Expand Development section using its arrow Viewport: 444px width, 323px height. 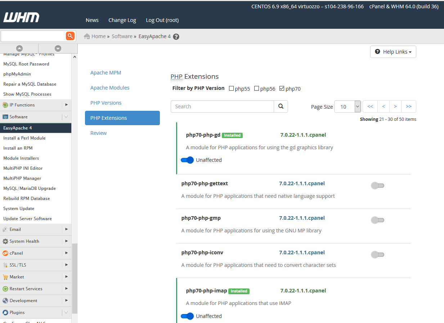66,301
